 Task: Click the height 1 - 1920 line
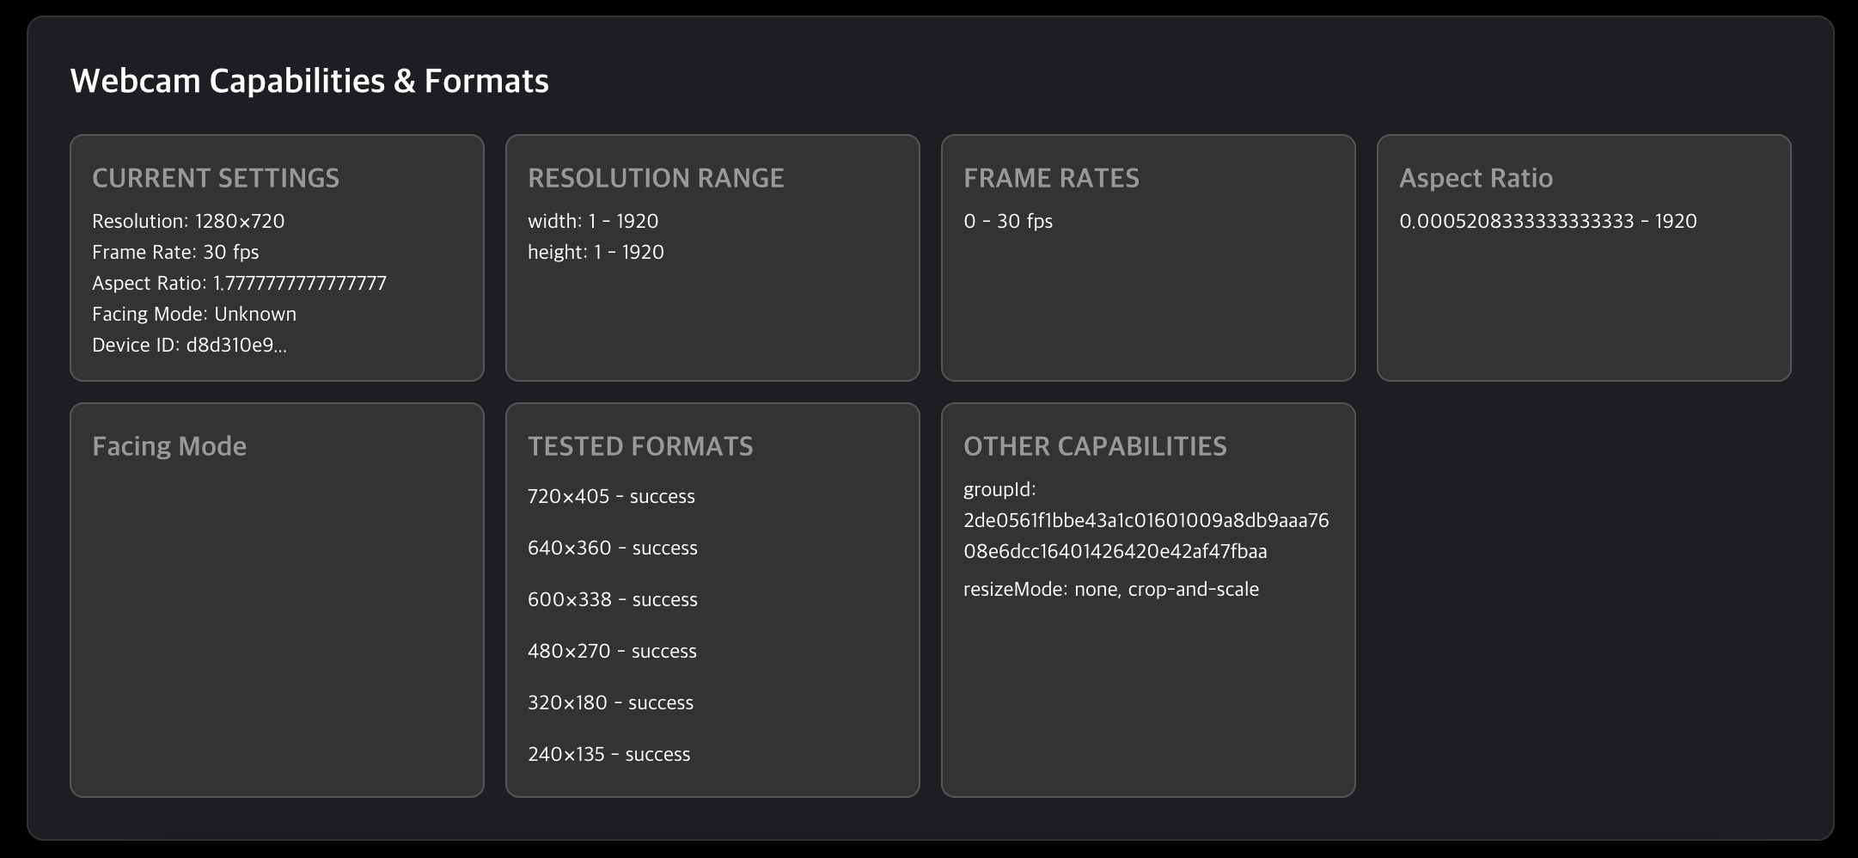596,252
